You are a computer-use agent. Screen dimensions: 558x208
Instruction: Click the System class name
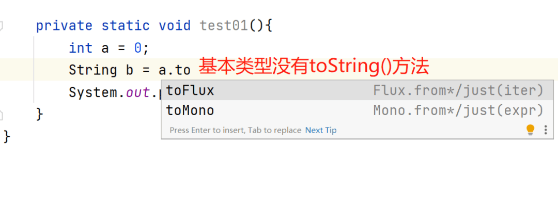pos(93,92)
